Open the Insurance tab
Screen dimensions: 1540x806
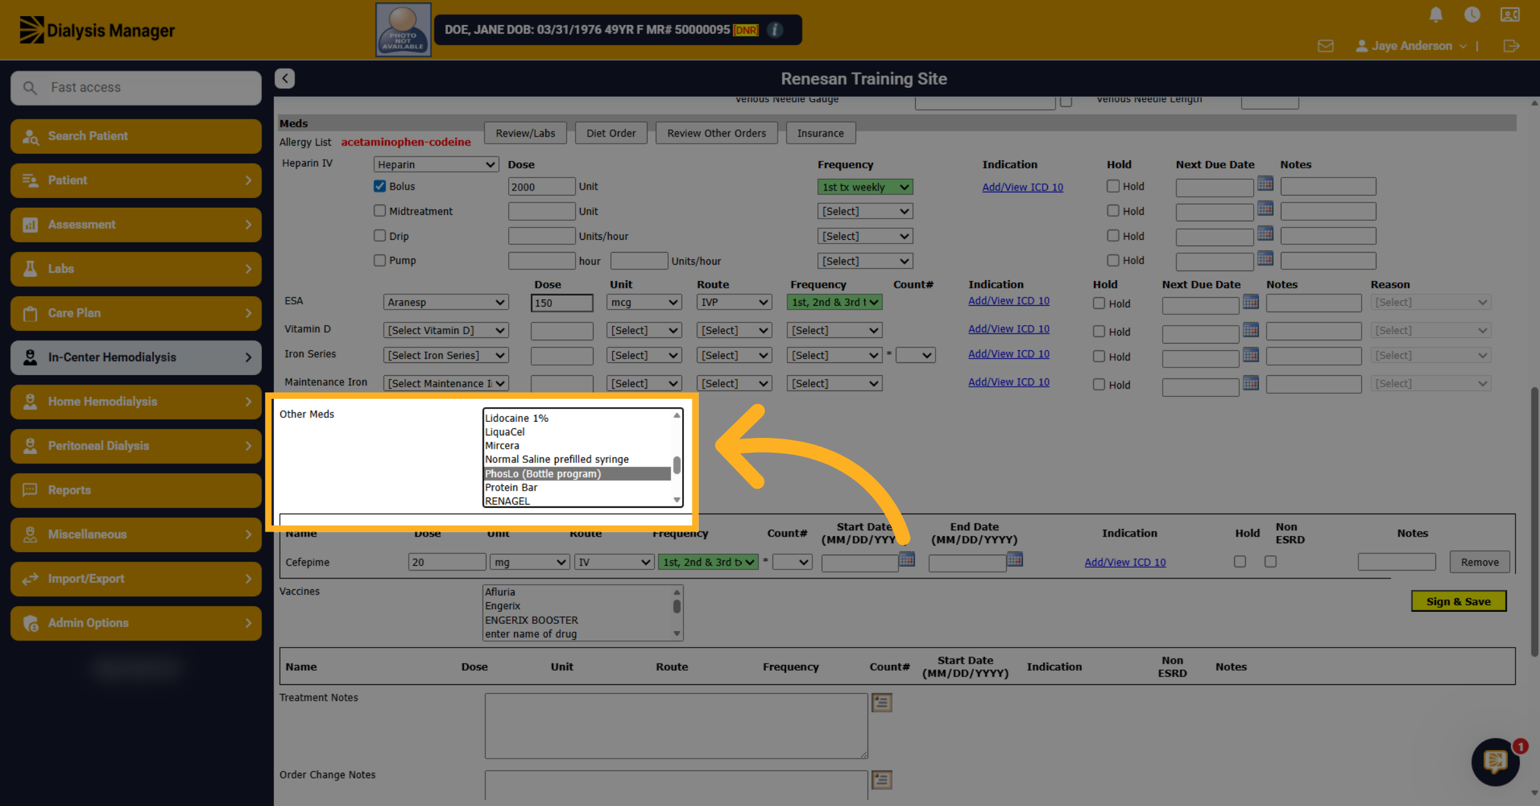point(821,133)
